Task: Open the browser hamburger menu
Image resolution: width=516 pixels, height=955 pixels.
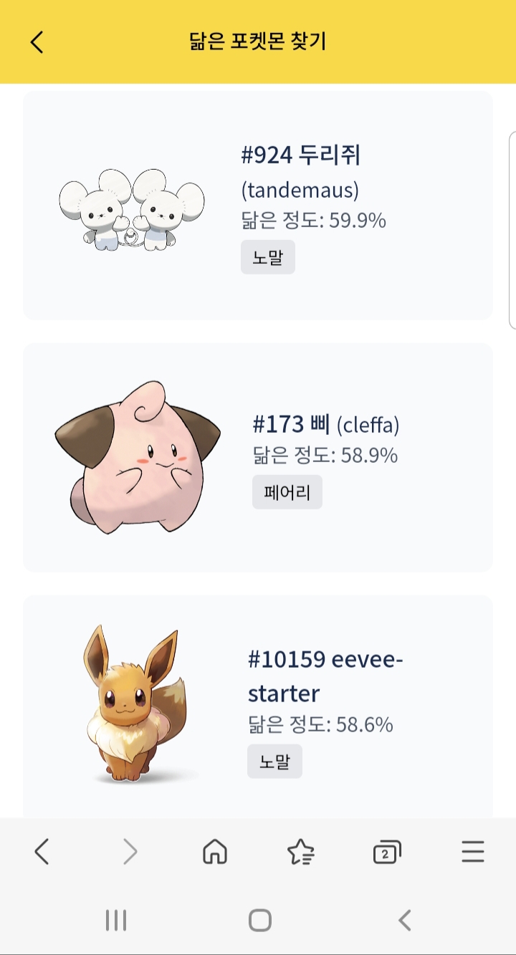Action: coord(473,852)
